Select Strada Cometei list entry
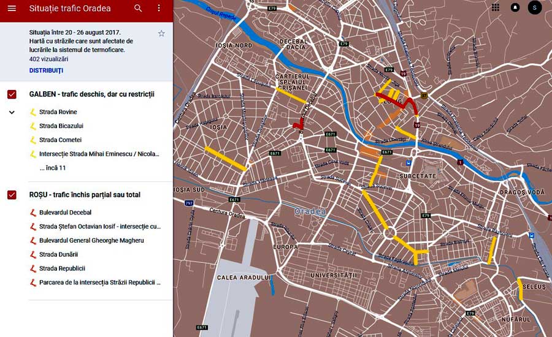Image resolution: width=552 pixels, height=337 pixels. (60, 140)
